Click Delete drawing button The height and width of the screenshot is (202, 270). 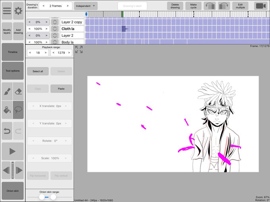[175, 6]
